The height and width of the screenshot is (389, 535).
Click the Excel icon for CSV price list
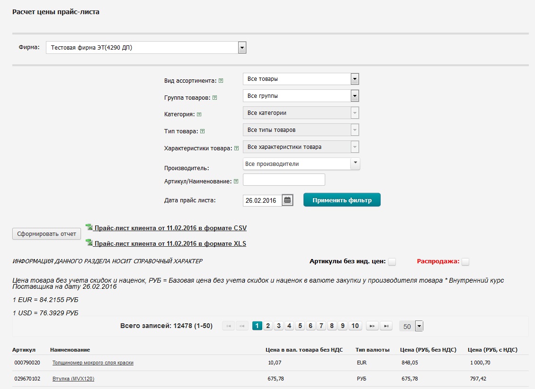89,227
